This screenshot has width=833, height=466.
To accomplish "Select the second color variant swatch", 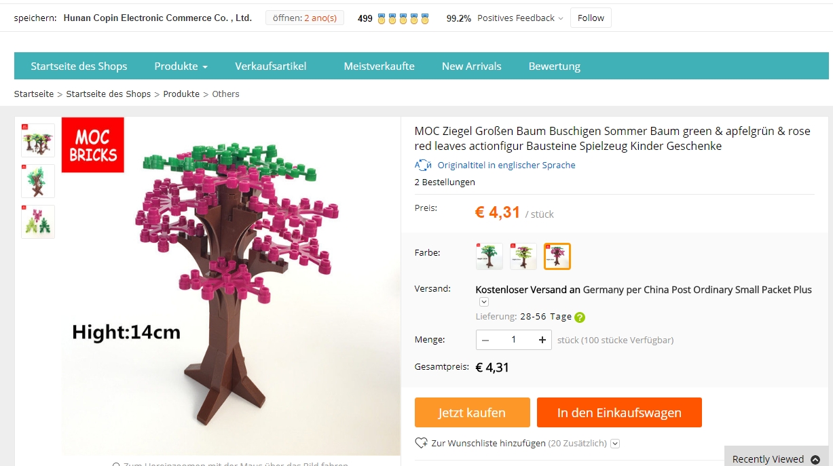I will [523, 256].
